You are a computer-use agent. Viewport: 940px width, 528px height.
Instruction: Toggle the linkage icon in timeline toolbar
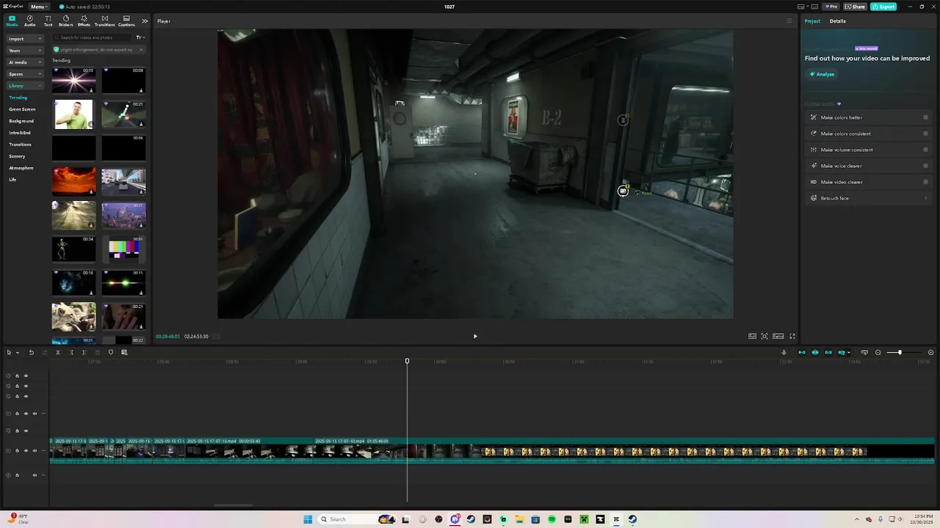coord(828,353)
